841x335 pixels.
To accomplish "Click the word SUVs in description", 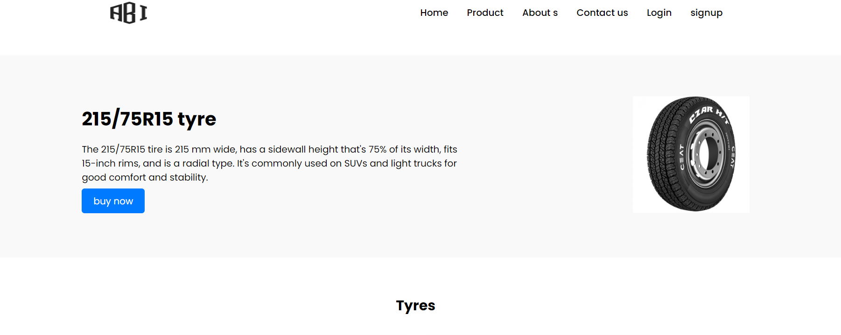I will point(356,163).
